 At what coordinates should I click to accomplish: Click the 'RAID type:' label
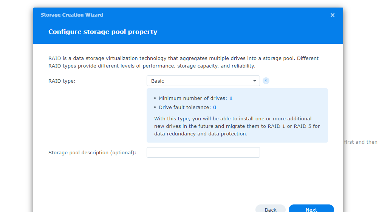tap(62, 81)
